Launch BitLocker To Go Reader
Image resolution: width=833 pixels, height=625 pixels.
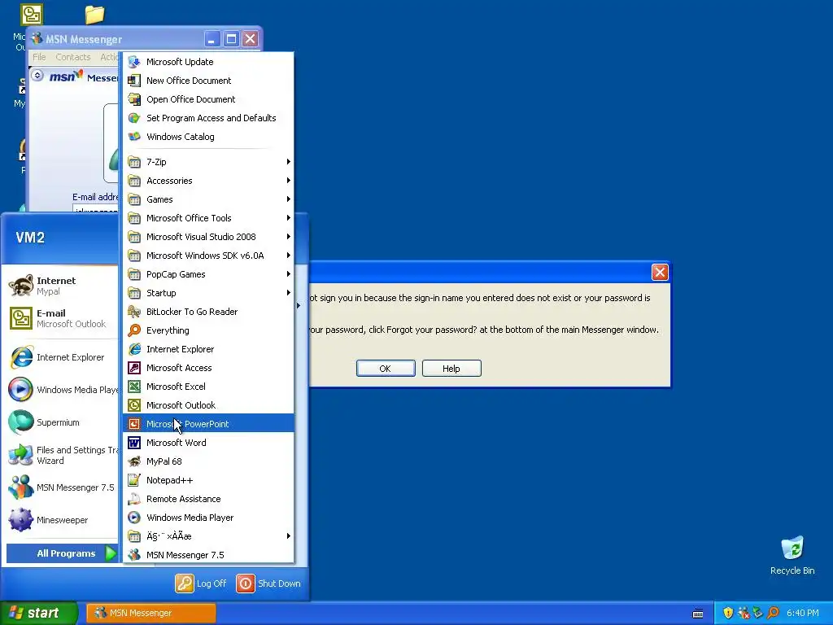click(x=208, y=312)
